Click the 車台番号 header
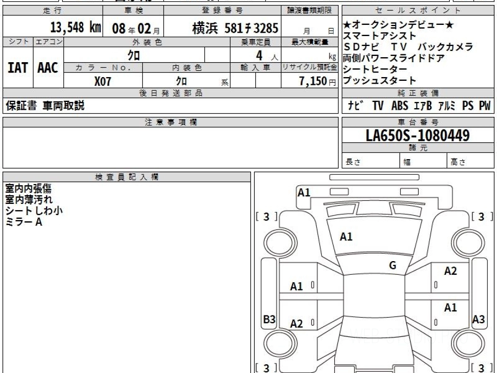The image size is (497, 373). coord(418,122)
